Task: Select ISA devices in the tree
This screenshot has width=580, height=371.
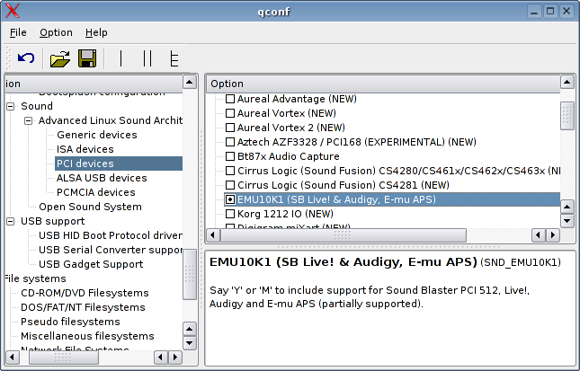Action: pyautogui.click(x=85, y=149)
